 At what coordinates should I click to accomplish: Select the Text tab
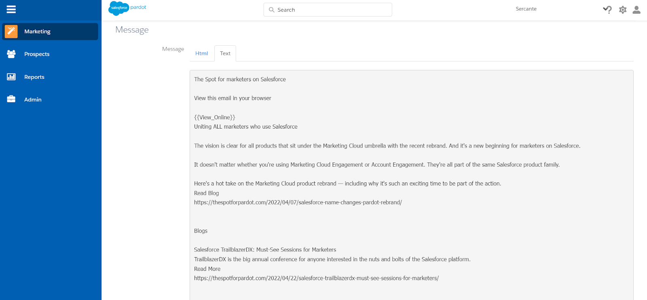click(x=225, y=53)
